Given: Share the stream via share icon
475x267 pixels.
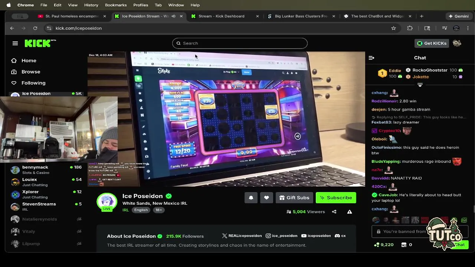Looking at the screenshot, I should tap(334, 212).
